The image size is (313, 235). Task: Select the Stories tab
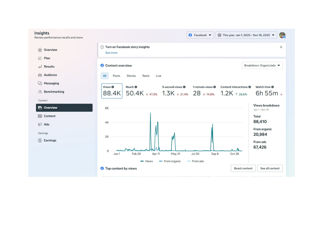click(131, 76)
